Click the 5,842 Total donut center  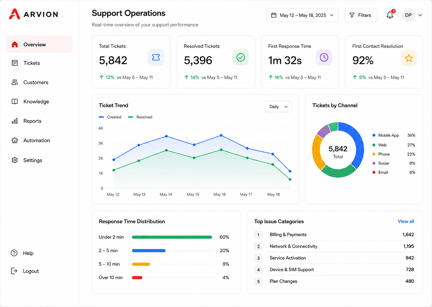pyautogui.click(x=338, y=152)
